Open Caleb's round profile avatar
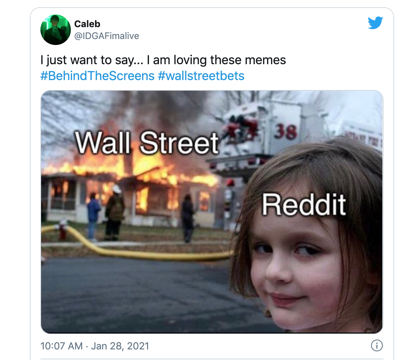Screen dimensions: 416x360 coord(56,30)
